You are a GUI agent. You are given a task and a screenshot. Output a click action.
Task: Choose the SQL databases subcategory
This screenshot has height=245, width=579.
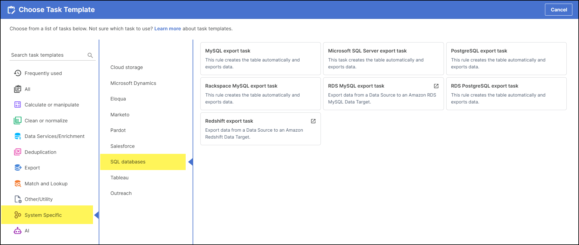point(143,162)
